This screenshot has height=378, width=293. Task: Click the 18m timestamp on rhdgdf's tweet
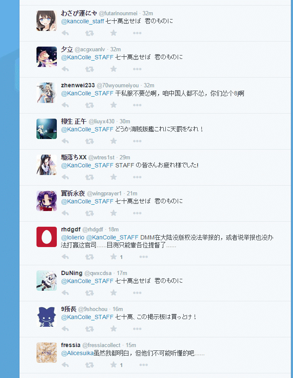[113, 230]
